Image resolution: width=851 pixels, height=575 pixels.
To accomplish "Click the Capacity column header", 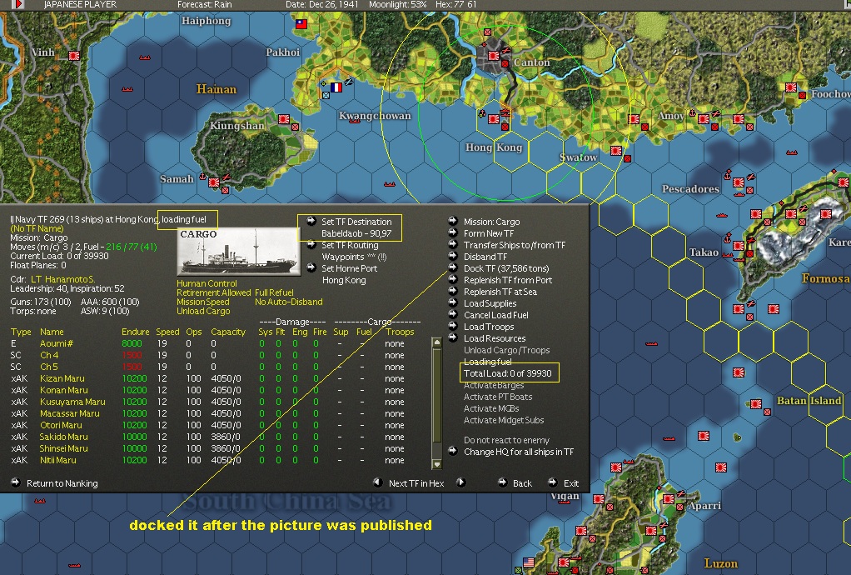I will tap(228, 332).
